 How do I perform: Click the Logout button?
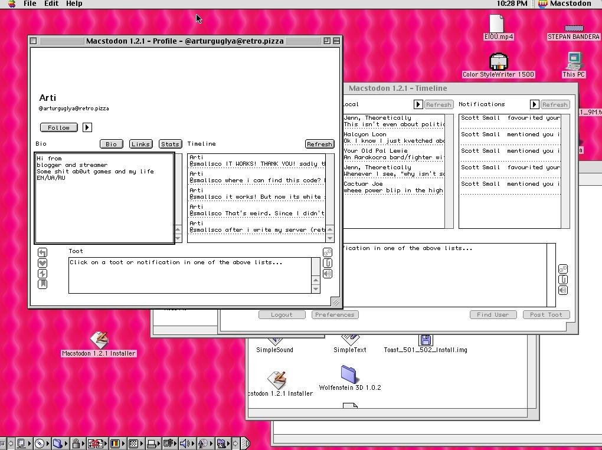[282, 314]
